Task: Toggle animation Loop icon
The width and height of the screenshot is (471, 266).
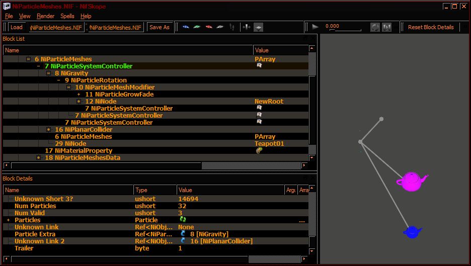Action: [x=375, y=27]
